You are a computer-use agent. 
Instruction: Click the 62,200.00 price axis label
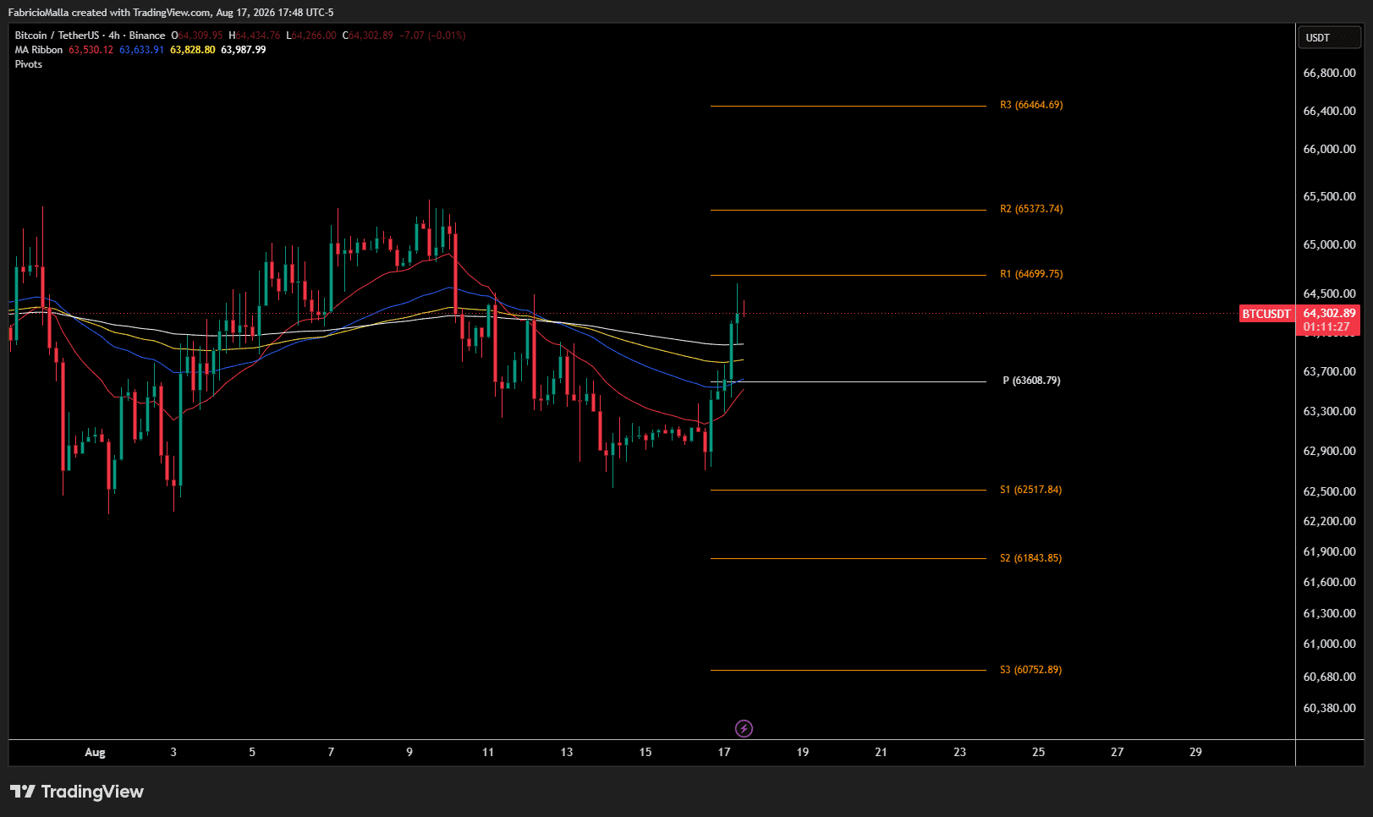(1330, 521)
